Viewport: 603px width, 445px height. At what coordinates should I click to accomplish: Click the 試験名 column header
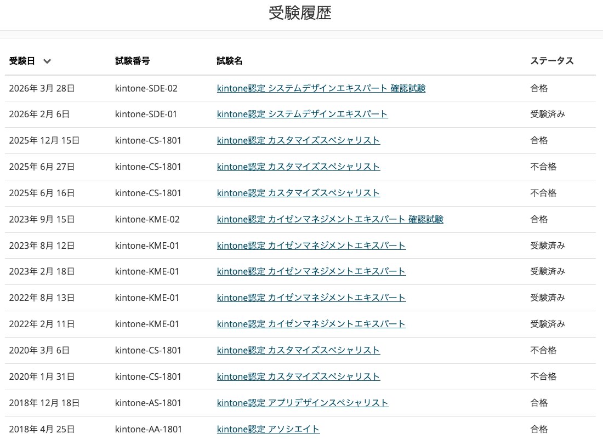(230, 61)
